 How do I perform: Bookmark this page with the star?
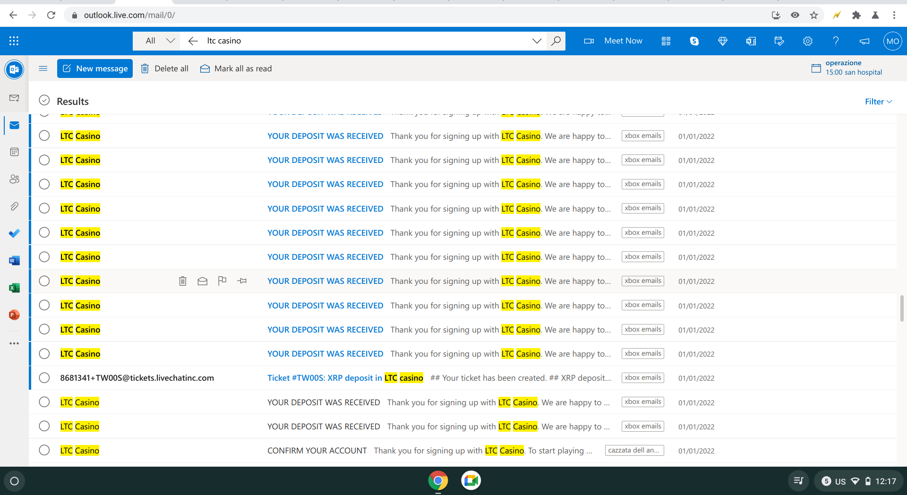pos(814,15)
